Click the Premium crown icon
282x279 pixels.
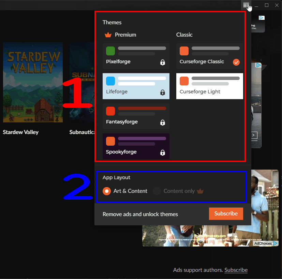pos(108,35)
